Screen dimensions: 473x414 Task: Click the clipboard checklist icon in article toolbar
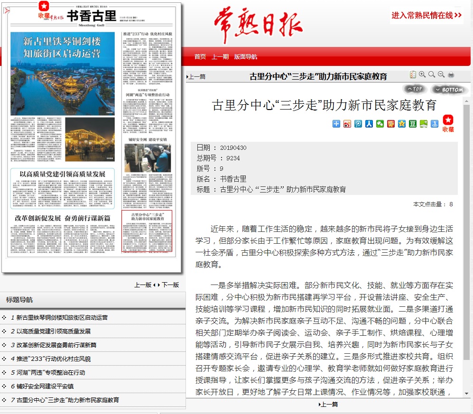(413, 74)
